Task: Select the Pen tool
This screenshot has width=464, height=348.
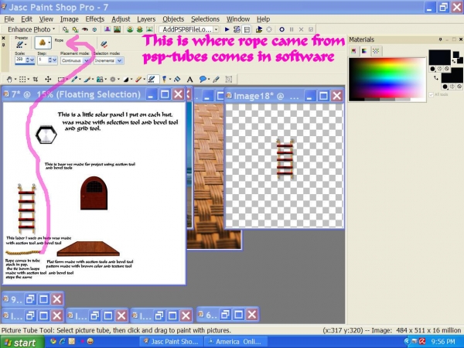Action: 216,80
